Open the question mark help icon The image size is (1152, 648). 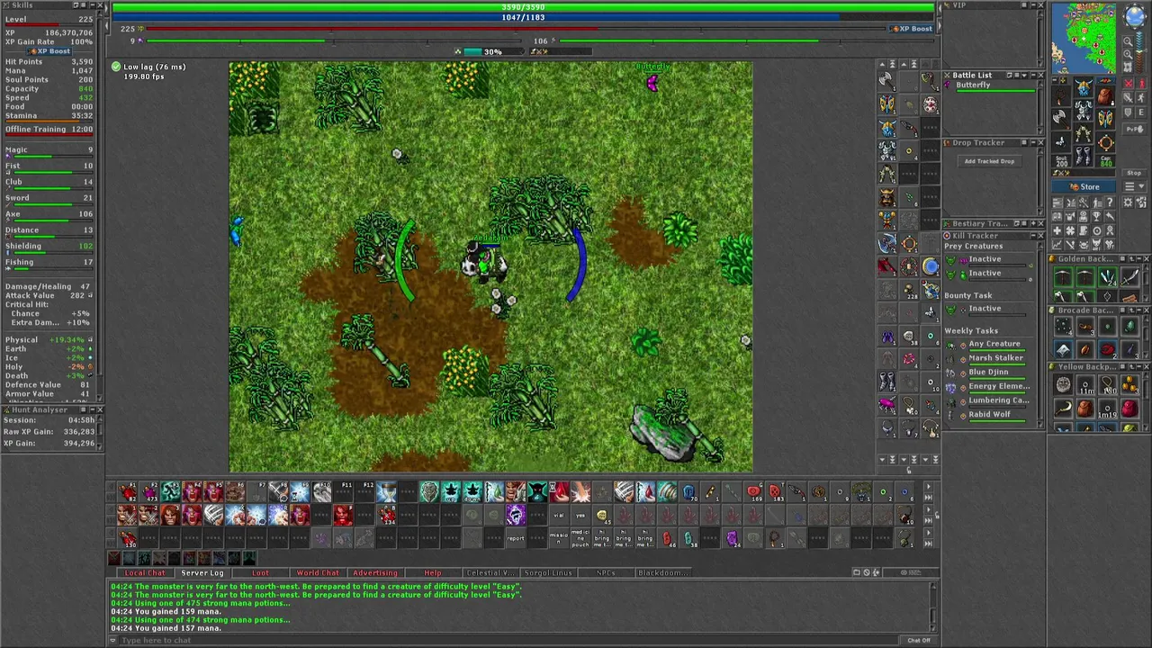(x=1110, y=202)
